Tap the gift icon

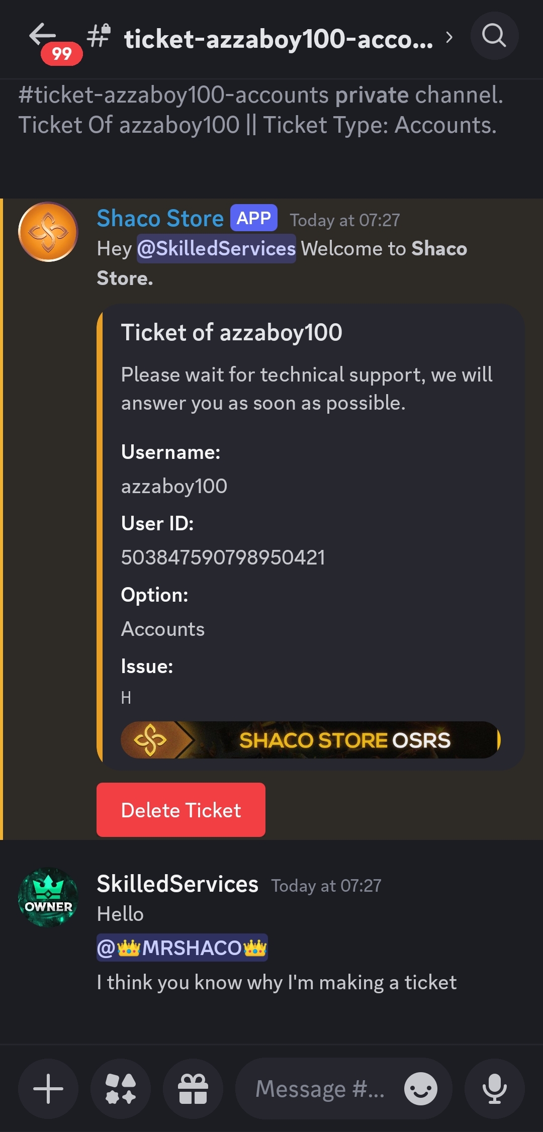coord(193,1089)
